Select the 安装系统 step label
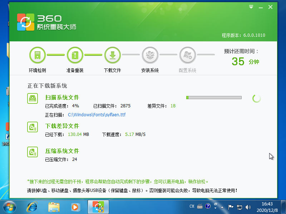The image size is (286, 214). [x=150, y=70]
